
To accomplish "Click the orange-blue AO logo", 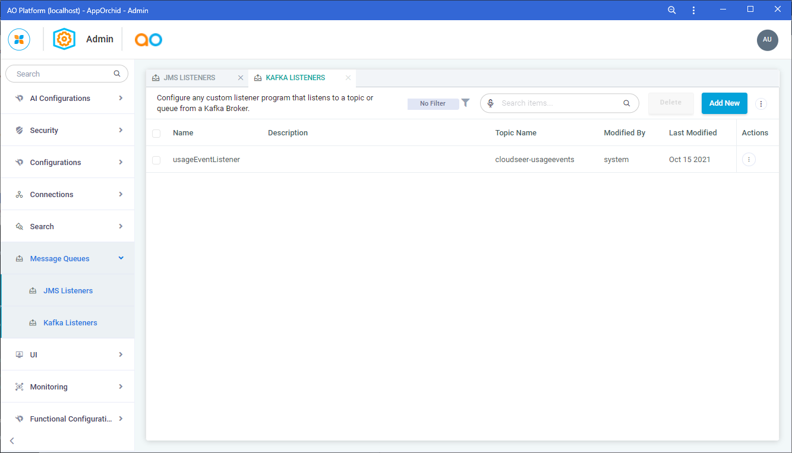I will coord(148,39).
